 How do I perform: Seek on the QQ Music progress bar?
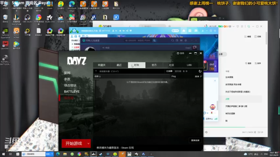[x=236, y=127]
